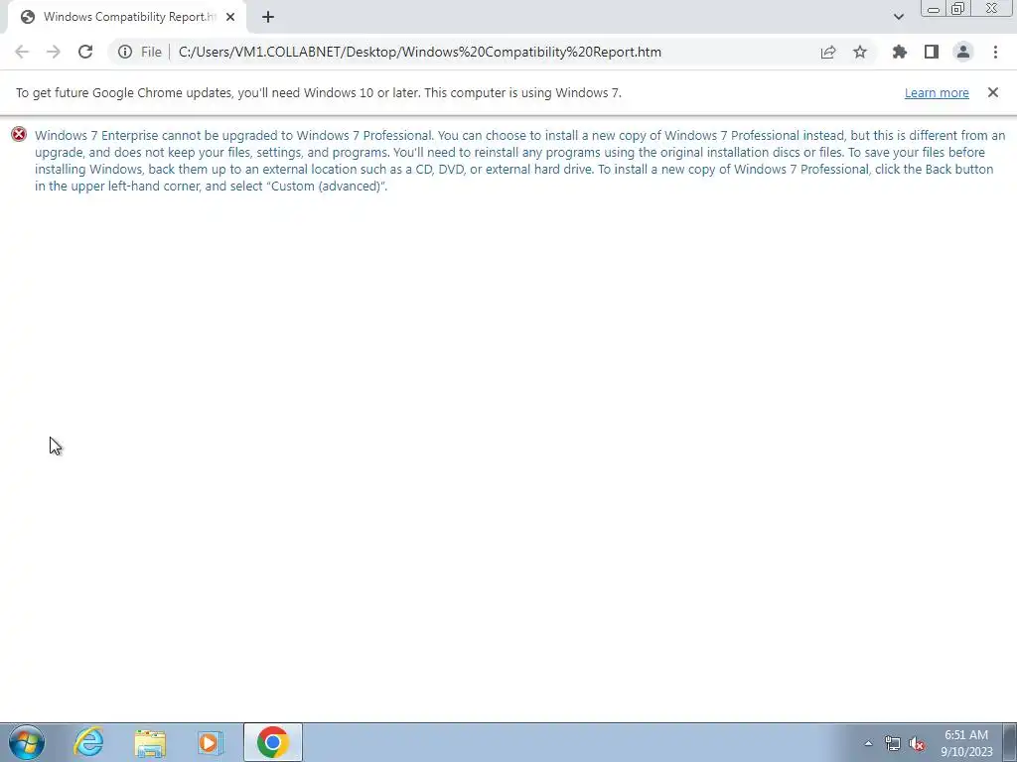
Task: Open Windows Explorer from the taskbar
Action: pyautogui.click(x=150, y=742)
